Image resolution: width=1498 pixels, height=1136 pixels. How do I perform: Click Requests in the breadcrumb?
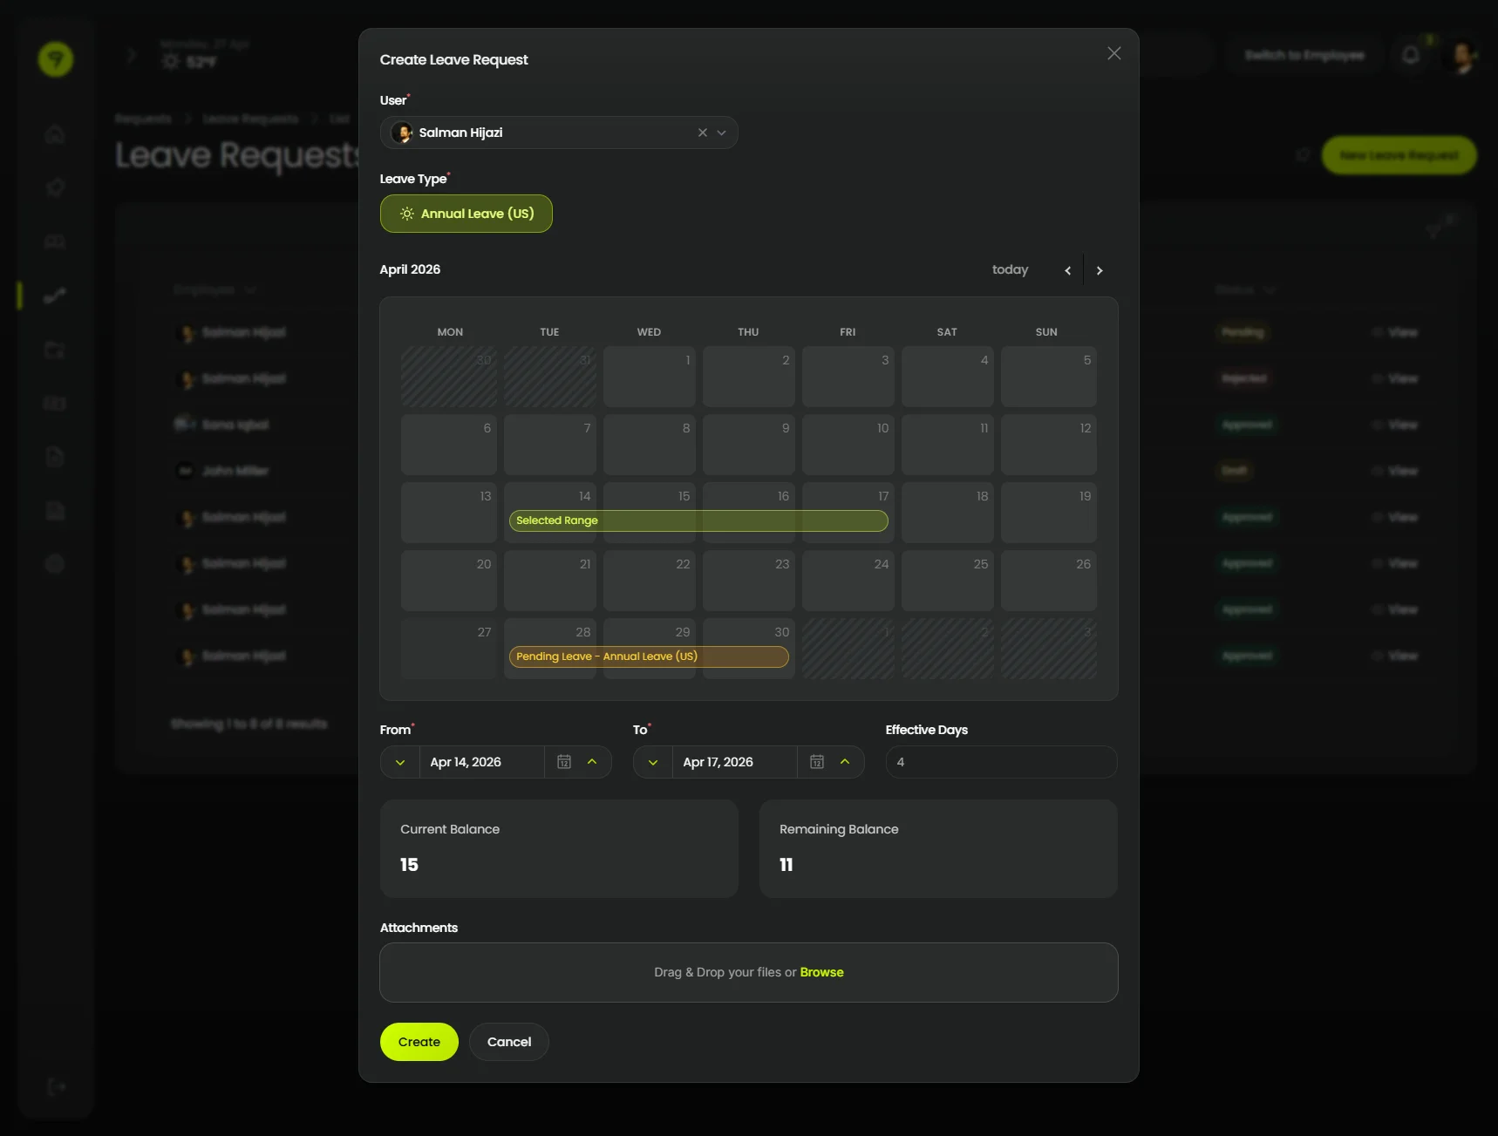[x=142, y=119]
